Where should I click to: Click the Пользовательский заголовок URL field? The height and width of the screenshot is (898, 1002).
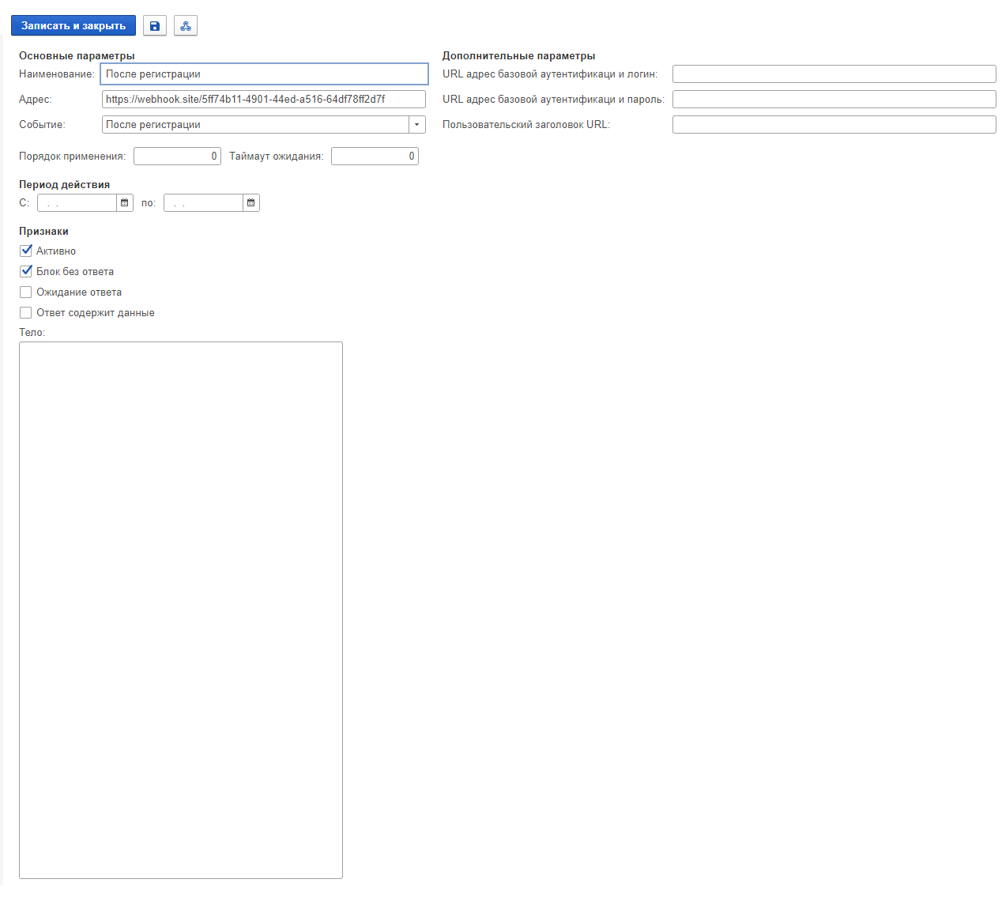(x=834, y=125)
